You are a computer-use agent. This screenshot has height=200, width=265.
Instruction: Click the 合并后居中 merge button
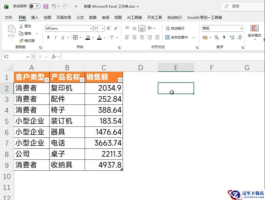tap(177, 37)
